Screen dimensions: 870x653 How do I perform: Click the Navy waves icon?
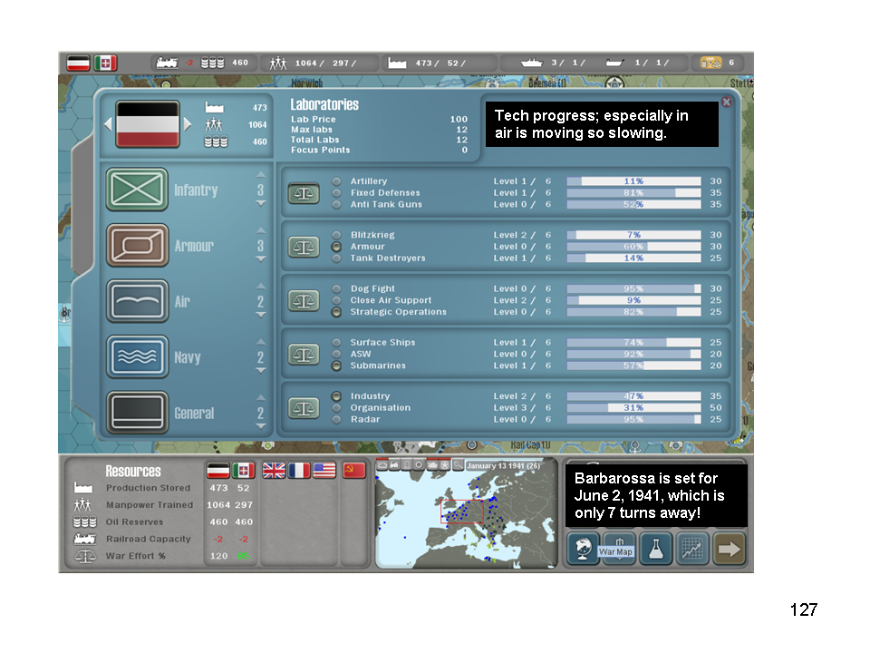[137, 357]
